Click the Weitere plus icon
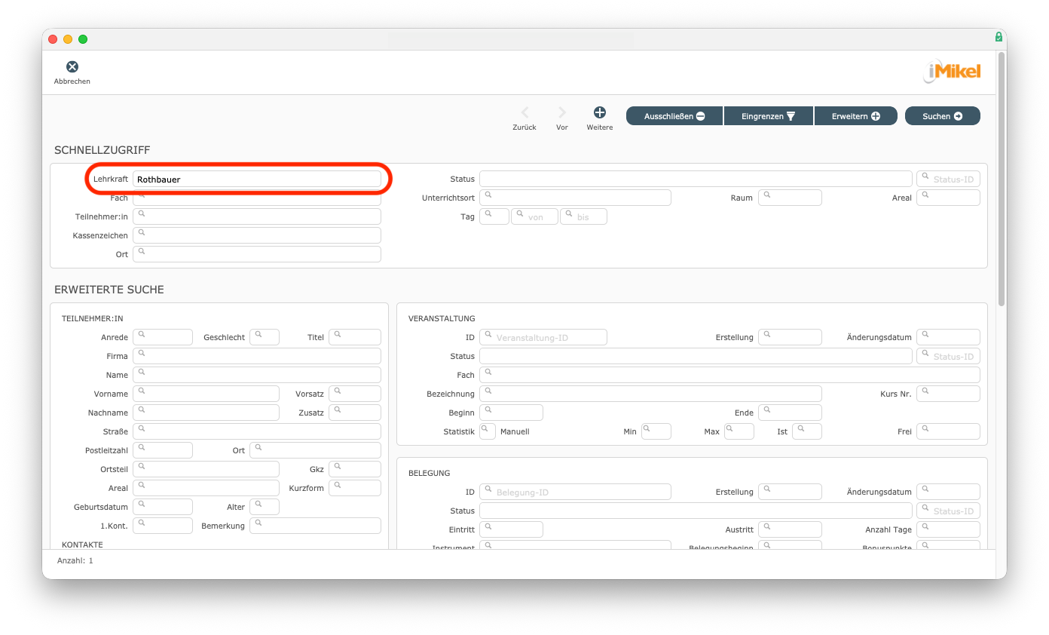Screen dimensions: 1049x635 click(600, 113)
